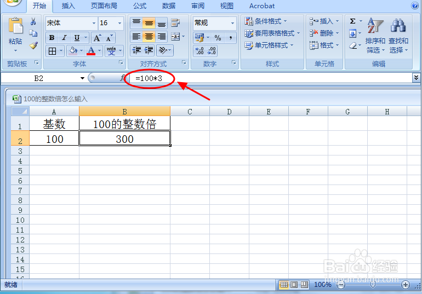
Task: Click the Borders icon
Action: coord(52,51)
